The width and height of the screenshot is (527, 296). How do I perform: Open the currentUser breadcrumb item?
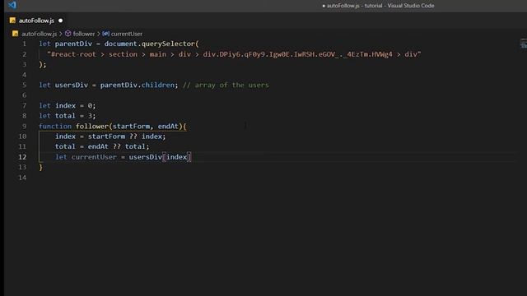click(x=126, y=34)
